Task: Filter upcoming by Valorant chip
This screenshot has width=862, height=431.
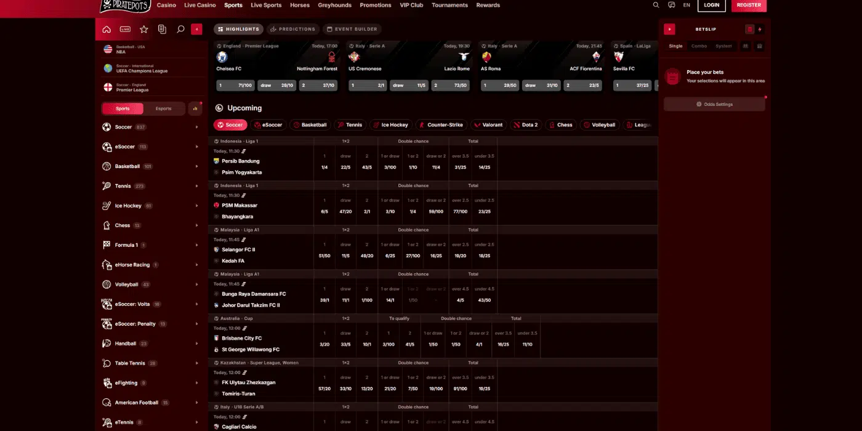Action: point(488,125)
